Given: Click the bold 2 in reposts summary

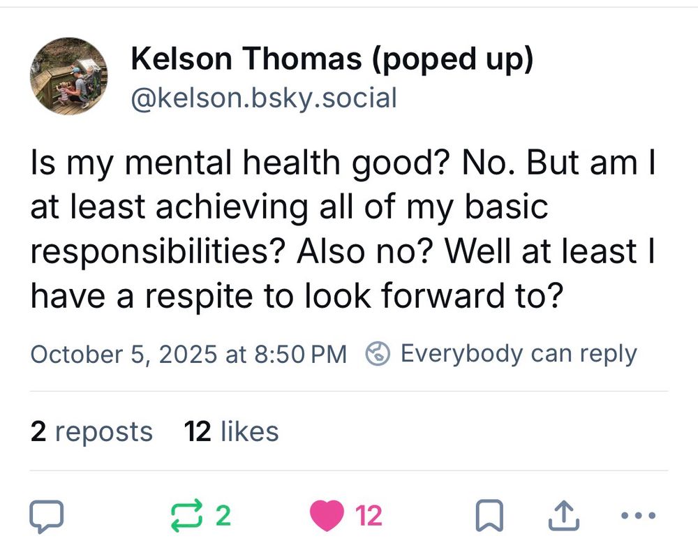Looking at the screenshot, I should point(38,431).
